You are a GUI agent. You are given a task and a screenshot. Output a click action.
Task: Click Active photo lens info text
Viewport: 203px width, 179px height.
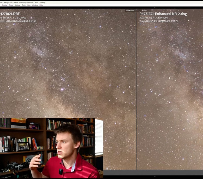point(158,21)
